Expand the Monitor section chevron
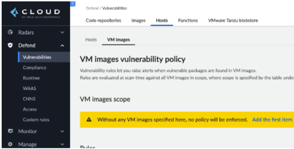Image resolution: width=294 pixels, height=149 pixels. [x=62, y=131]
